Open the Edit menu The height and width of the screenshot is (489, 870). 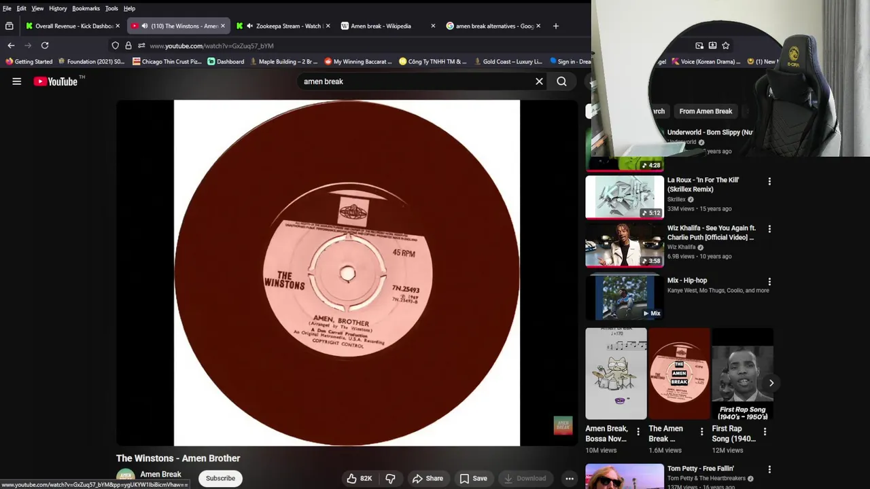tap(22, 8)
